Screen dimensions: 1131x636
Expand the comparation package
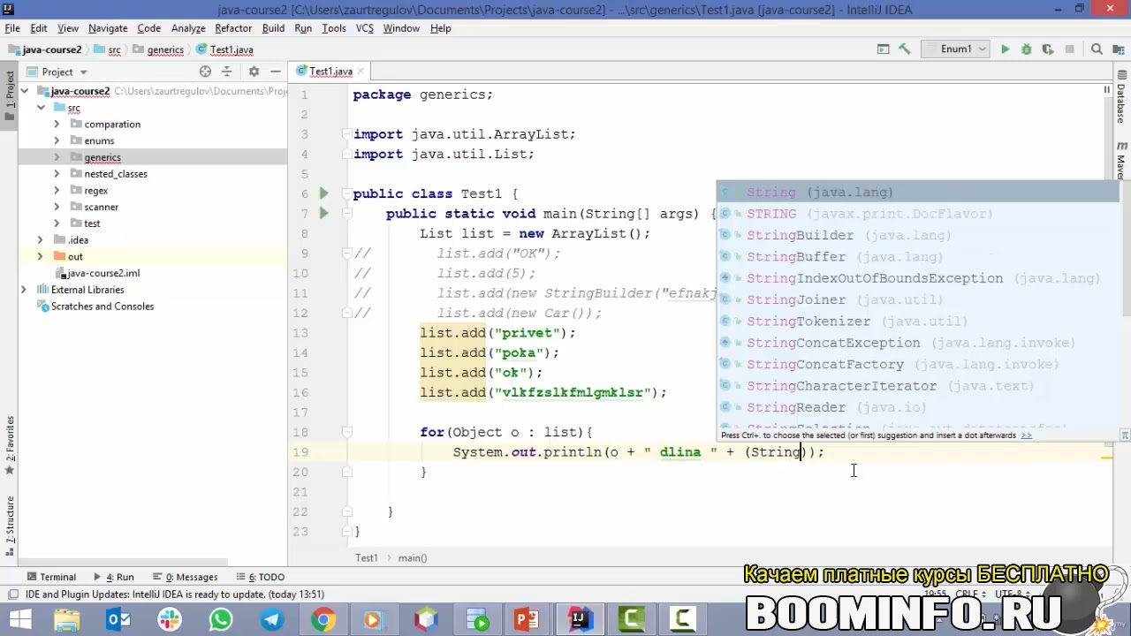pyautogui.click(x=57, y=125)
